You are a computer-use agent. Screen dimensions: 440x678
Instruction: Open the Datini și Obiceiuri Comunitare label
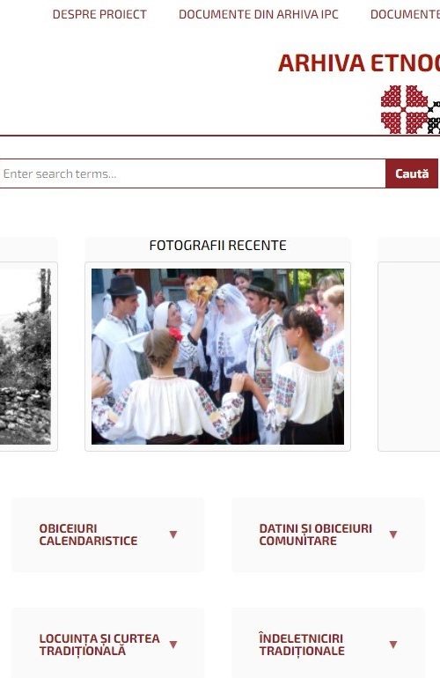tap(316, 534)
